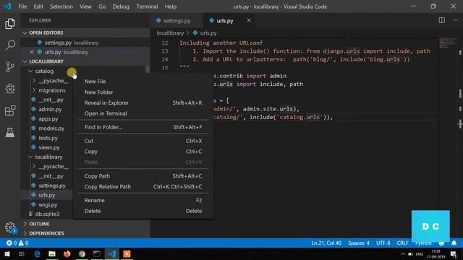
Task: Open db.sqlite3 in the file tree
Action: [47, 214]
